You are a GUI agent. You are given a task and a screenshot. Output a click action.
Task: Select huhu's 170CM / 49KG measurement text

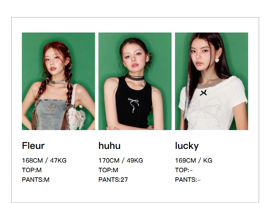121,161
